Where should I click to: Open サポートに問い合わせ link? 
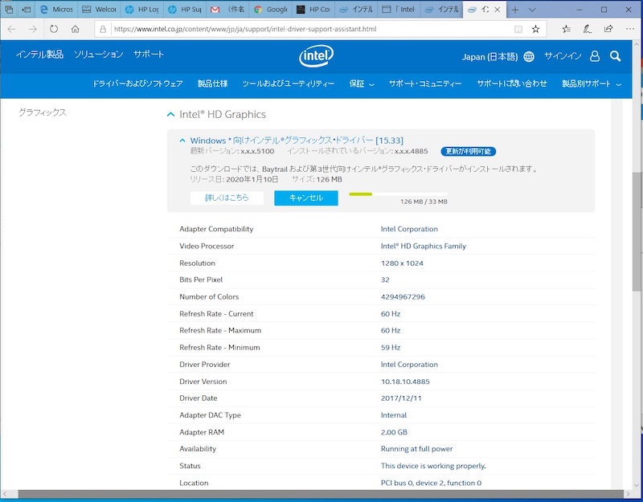(x=512, y=84)
